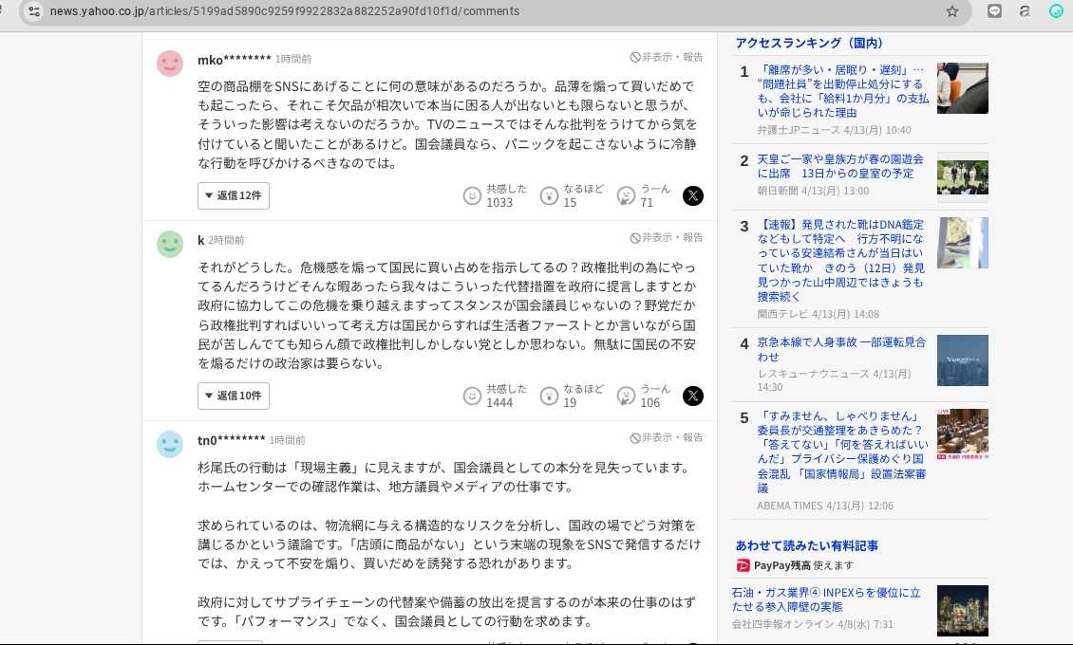Click thumbnail of the 国家情報局 ABEMA article

click(962, 434)
